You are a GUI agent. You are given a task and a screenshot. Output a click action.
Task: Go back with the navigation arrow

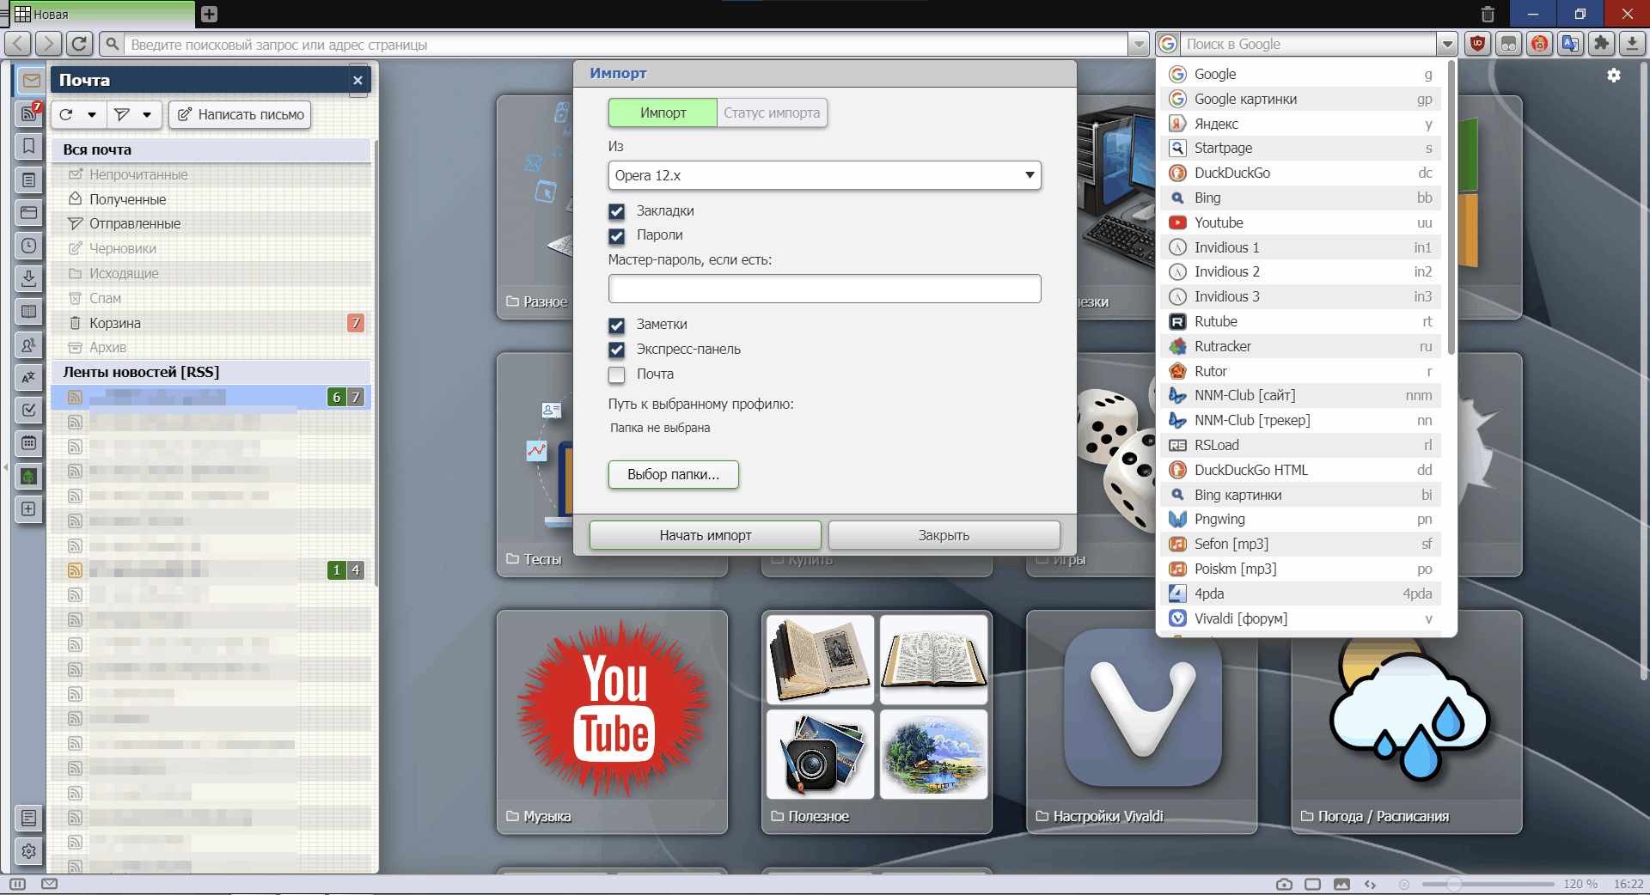(20, 44)
